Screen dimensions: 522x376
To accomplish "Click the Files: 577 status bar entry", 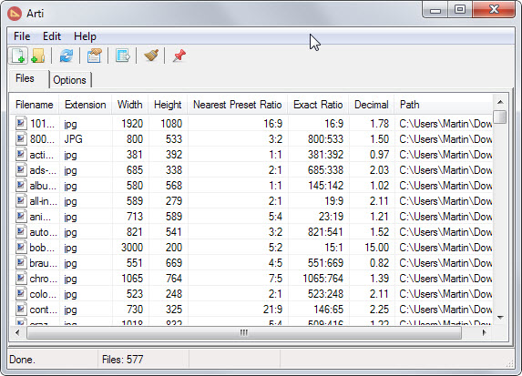I will click(x=122, y=360).
